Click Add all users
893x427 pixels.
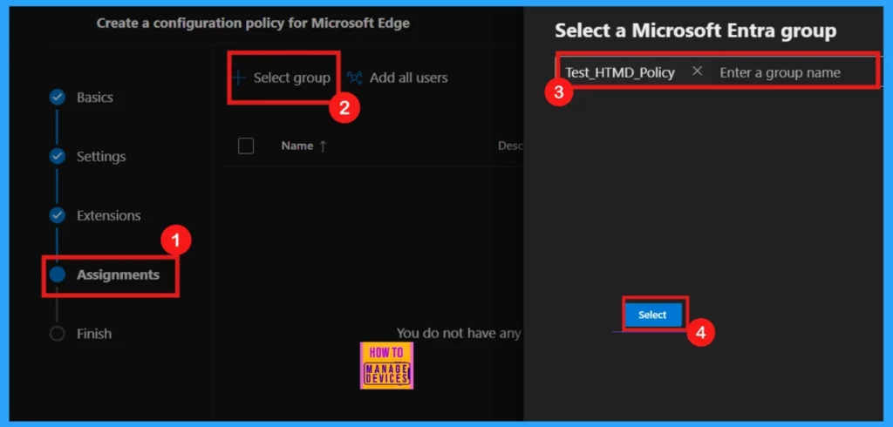398,78
